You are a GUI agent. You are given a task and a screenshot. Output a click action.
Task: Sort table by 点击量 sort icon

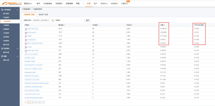tap(98, 25)
